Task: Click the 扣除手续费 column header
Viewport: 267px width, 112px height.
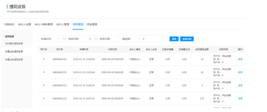Action: coord(168,49)
